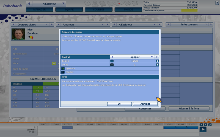Expand the rider N.Eeckhout dropdown in filter row
The height and width of the screenshot is (137, 220).
coord(155,24)
